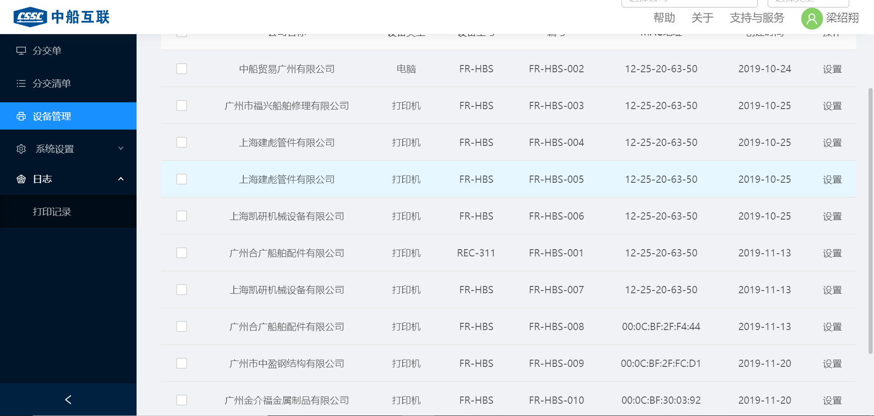Viewport: 874px width, 416px height.
Task: Click the printer icon beside 设备管理
Action: [x=21, y=116]
